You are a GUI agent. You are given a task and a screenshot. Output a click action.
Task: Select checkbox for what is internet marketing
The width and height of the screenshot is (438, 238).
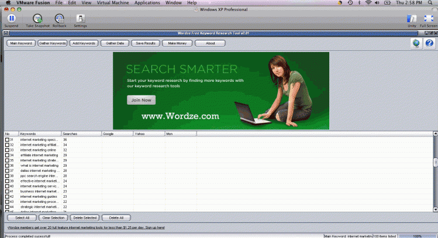[7, 165]
